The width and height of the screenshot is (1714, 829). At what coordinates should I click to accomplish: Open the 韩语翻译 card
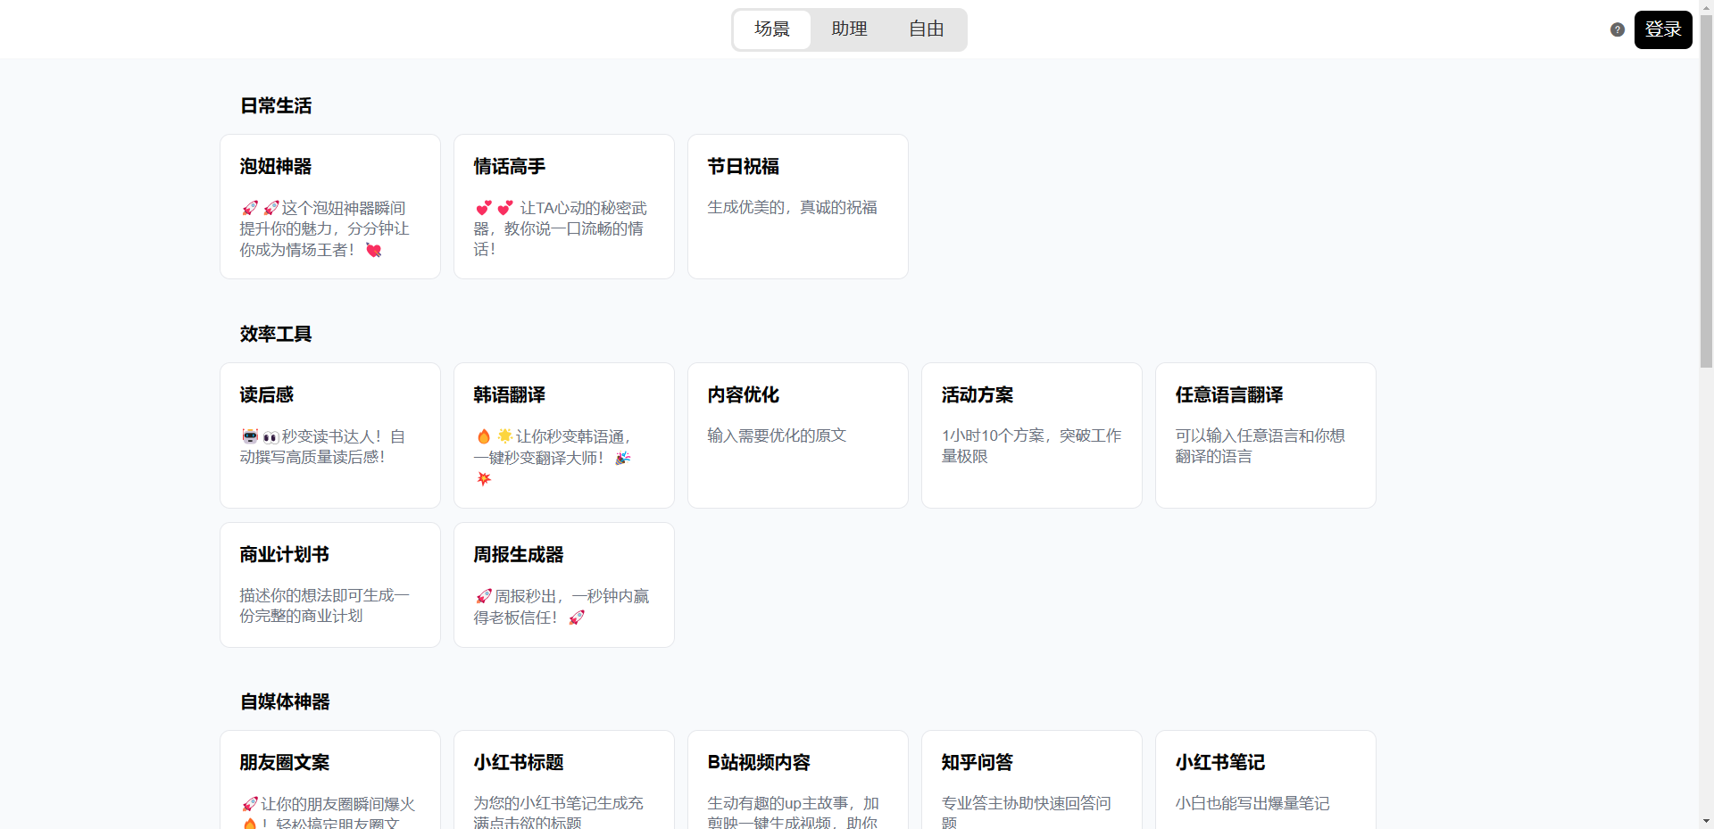click(x=564, y=435)
